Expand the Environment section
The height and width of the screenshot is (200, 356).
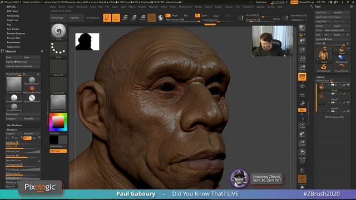pos(13,42)
